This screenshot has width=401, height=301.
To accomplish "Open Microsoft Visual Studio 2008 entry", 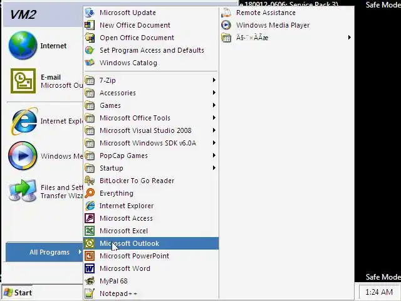I will (x=151, y=130).
